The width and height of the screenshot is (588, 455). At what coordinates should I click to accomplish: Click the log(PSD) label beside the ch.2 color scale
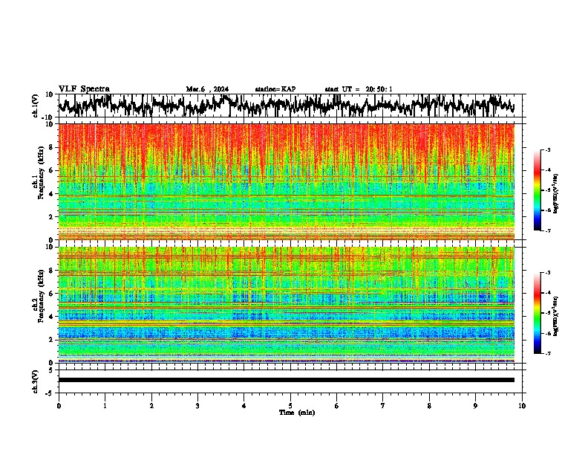click(x=556, y=315)
